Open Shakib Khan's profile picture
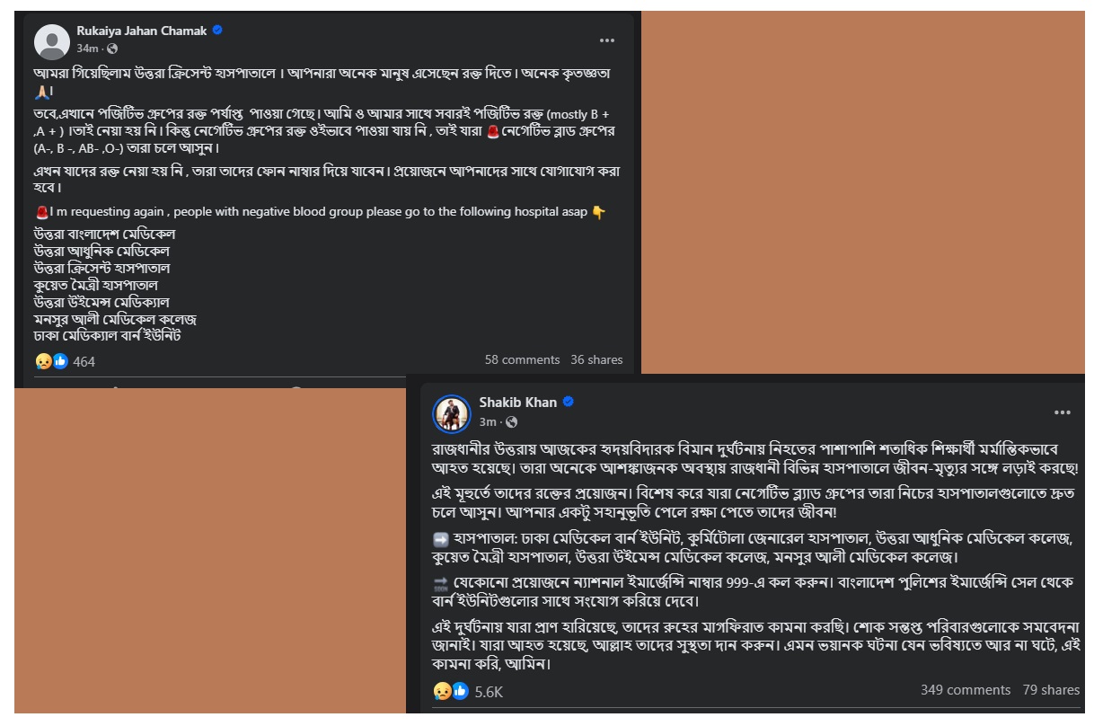Viewport: 1094px width, 726px height. (x=452, y=413)
